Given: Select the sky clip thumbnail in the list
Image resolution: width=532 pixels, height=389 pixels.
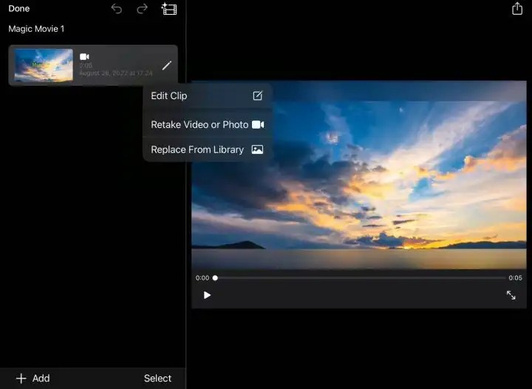Looking at the screenshot, I should click(44, 65).
